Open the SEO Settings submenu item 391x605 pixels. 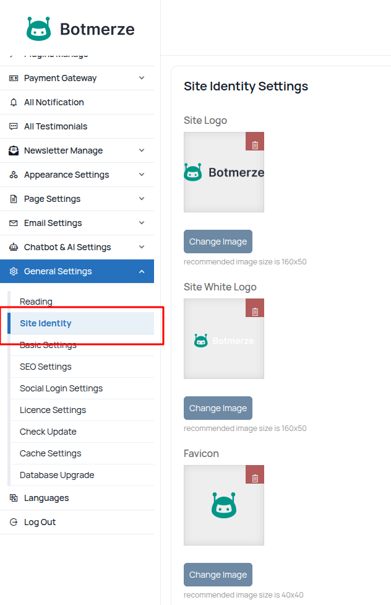pos(46,367)
